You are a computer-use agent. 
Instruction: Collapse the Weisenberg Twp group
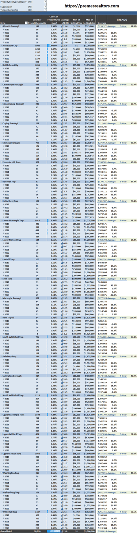click(1, 492)
